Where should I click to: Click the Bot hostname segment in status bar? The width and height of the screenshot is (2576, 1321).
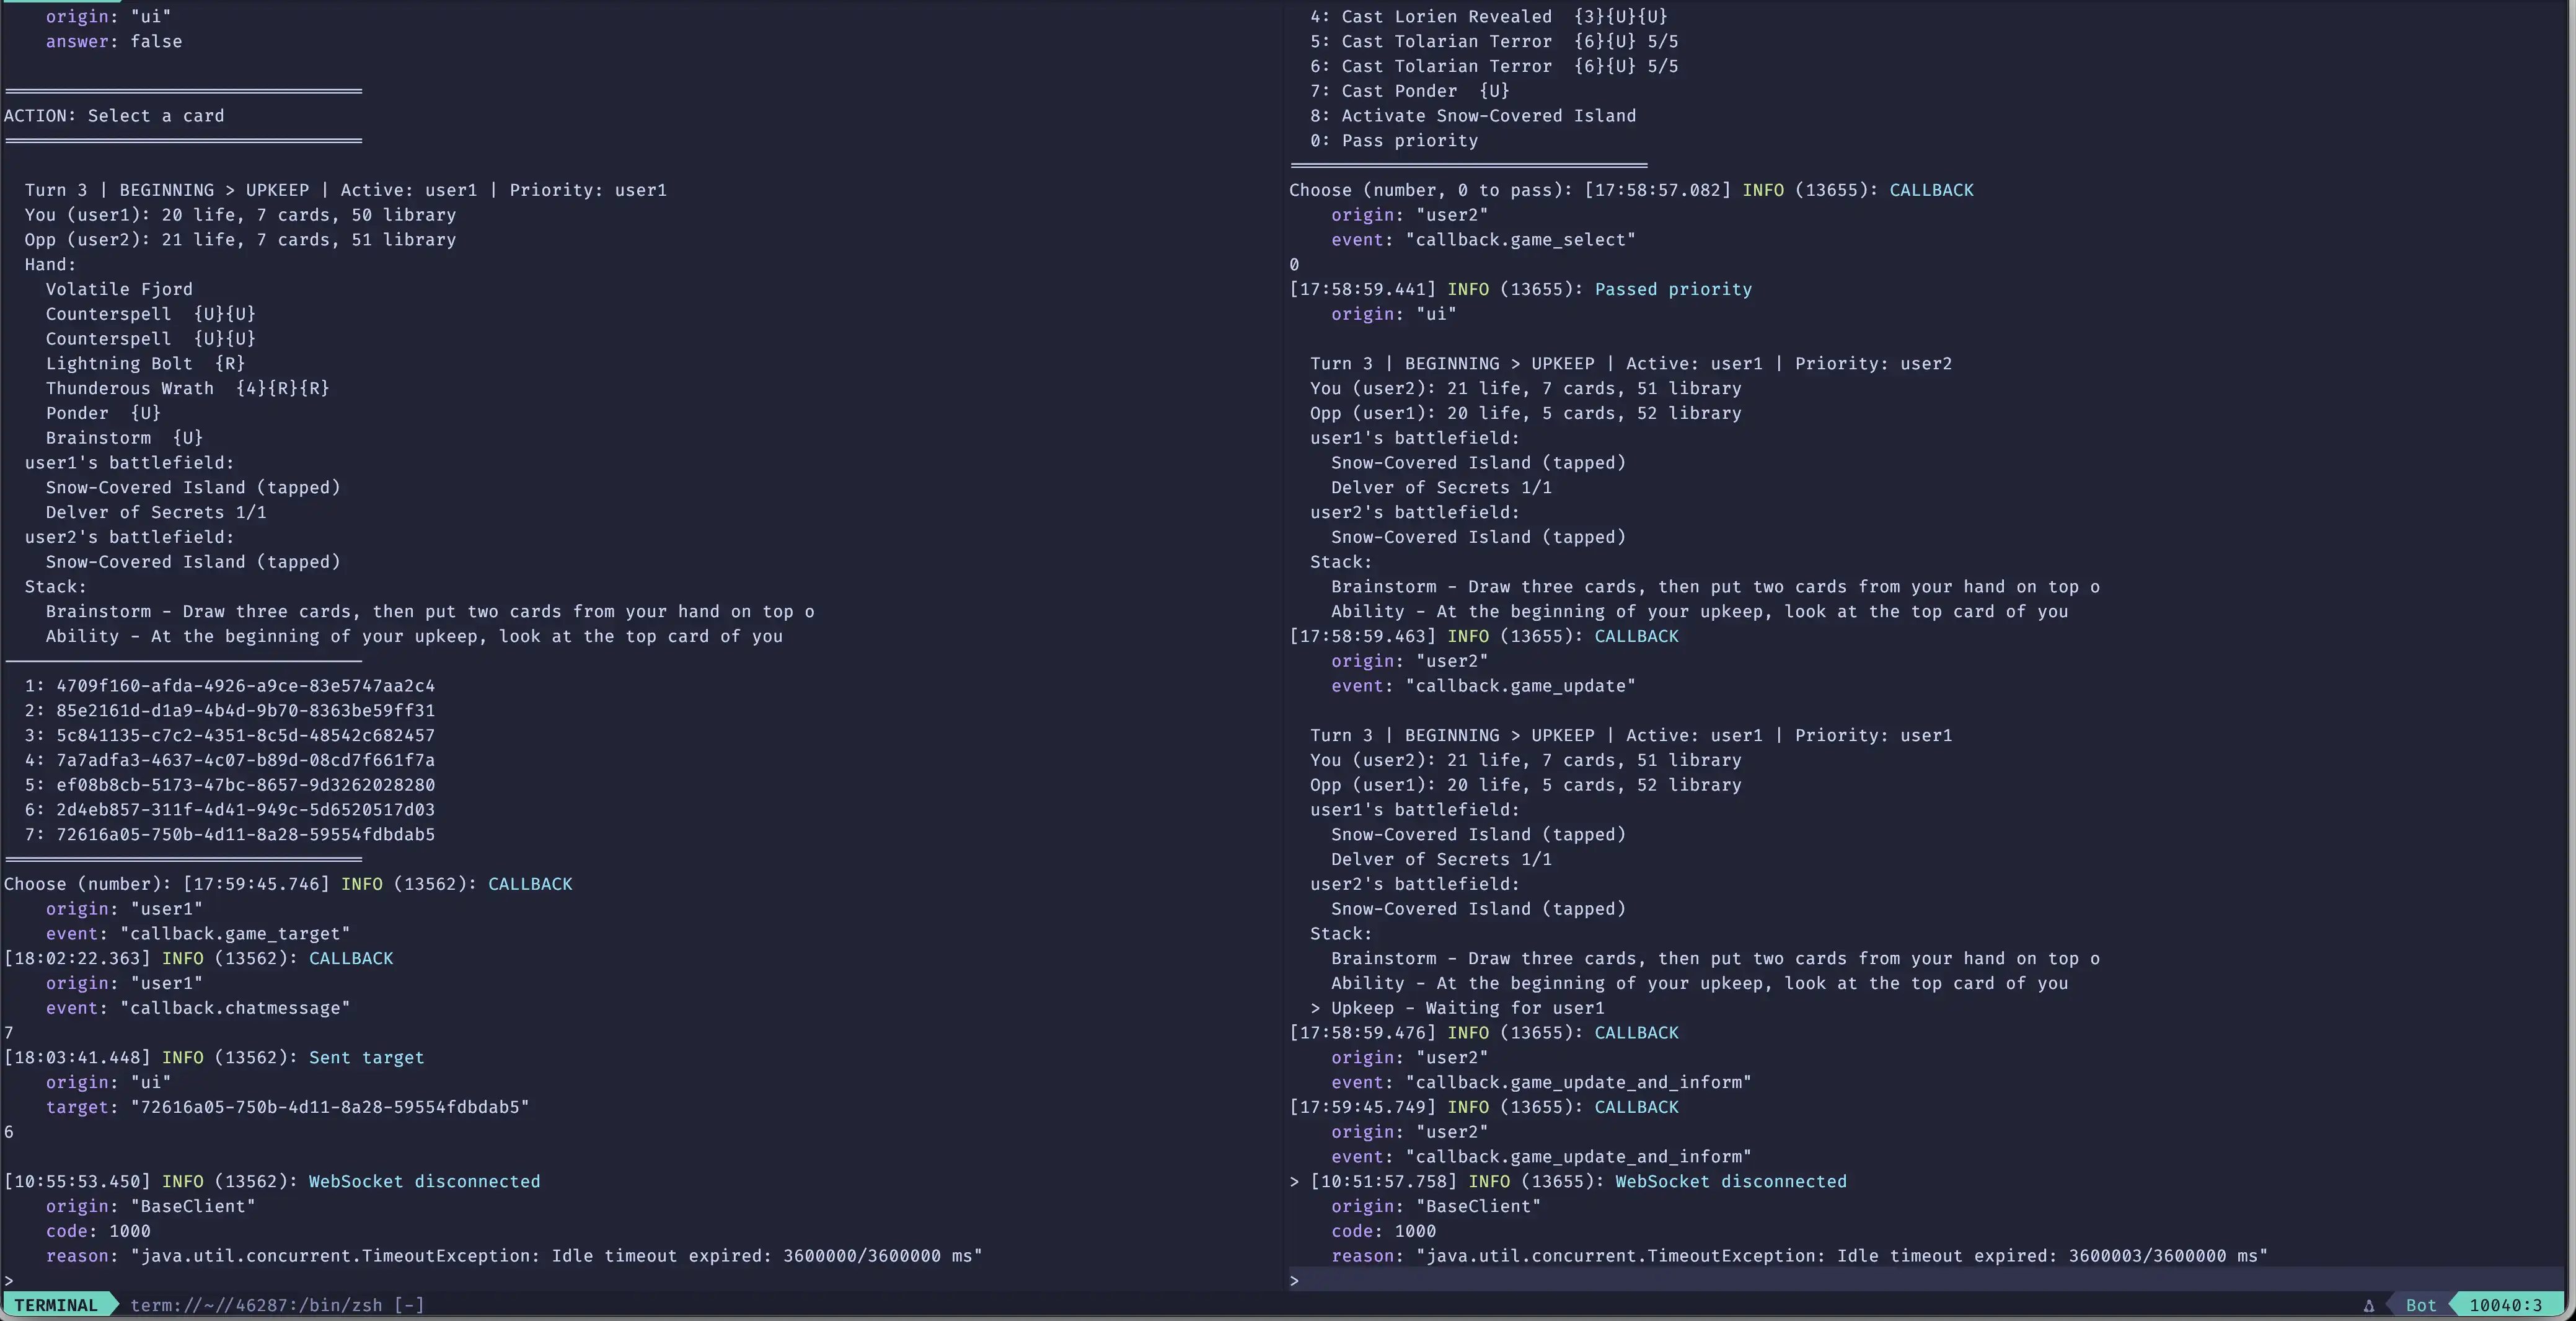pos(2421,1305)
